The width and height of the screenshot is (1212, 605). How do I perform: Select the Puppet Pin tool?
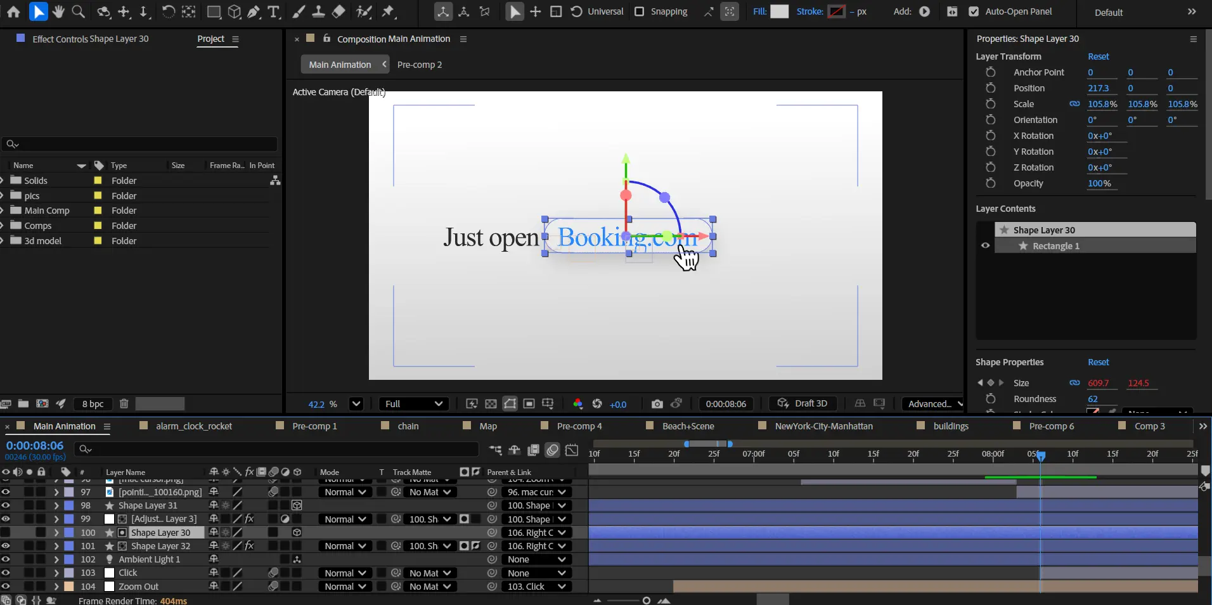(389, 11)
